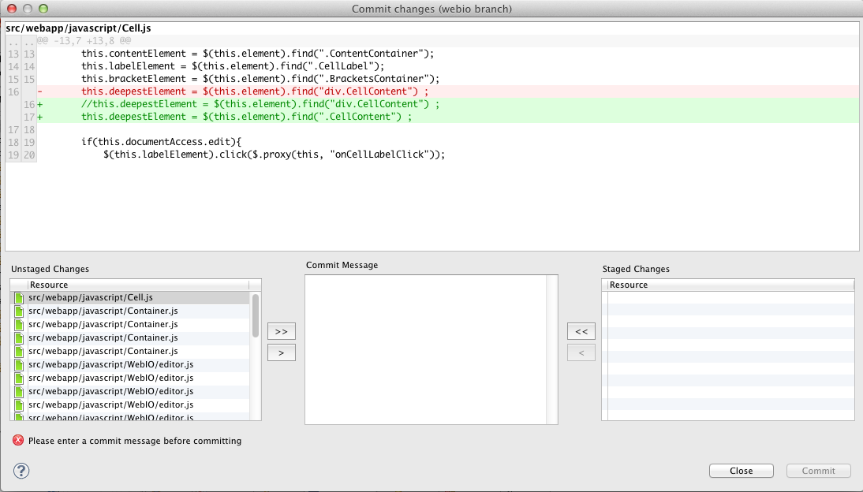Minimize the window with the yellow button
The height and width of the screenshot is (492, 863).
click(28, 9)
